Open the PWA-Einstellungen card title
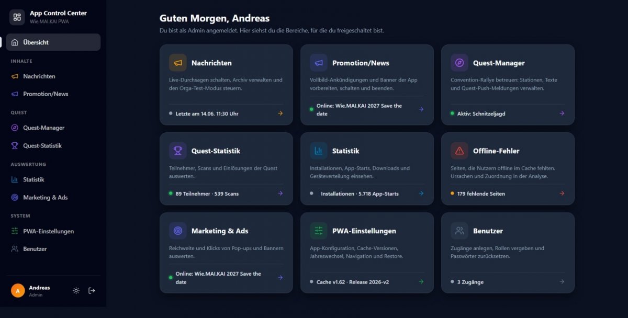The image size is (628, 318). (x=364, y=231)
